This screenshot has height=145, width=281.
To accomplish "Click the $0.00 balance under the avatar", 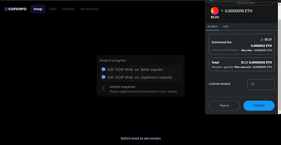I will click(215, 18).
